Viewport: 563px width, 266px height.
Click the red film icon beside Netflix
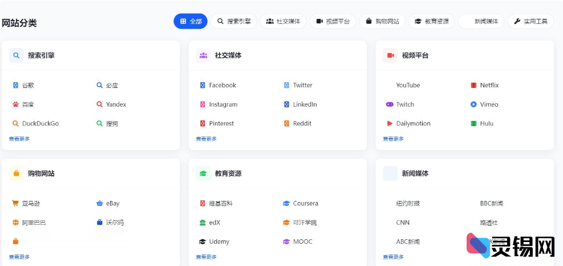click(x=473, y=85)
